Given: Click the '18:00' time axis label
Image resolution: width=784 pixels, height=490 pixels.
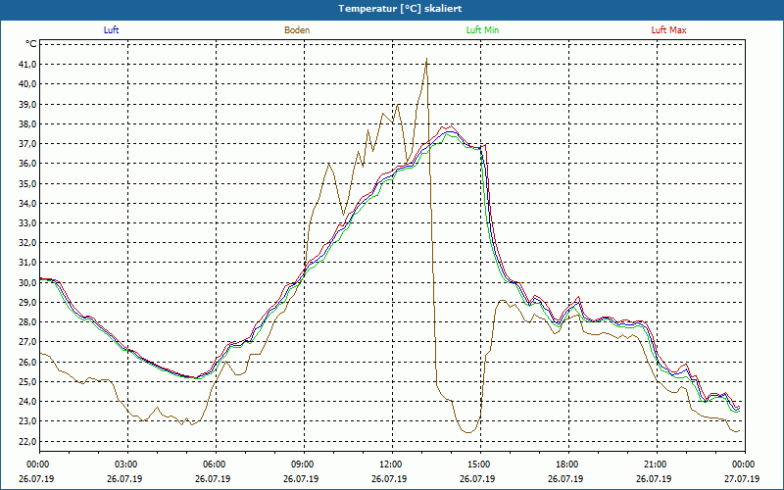Looking at the screenshot, I should 566,465.
